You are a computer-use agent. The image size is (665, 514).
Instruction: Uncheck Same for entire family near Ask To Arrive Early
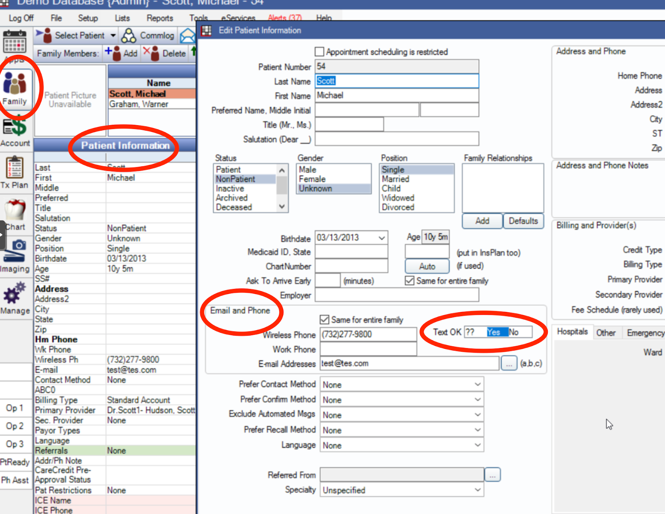pos(410,281)
